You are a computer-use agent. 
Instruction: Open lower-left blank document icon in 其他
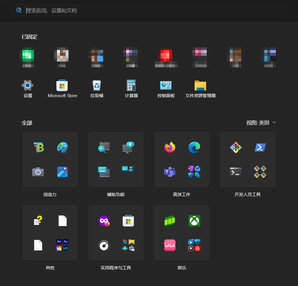click(38, 245)
